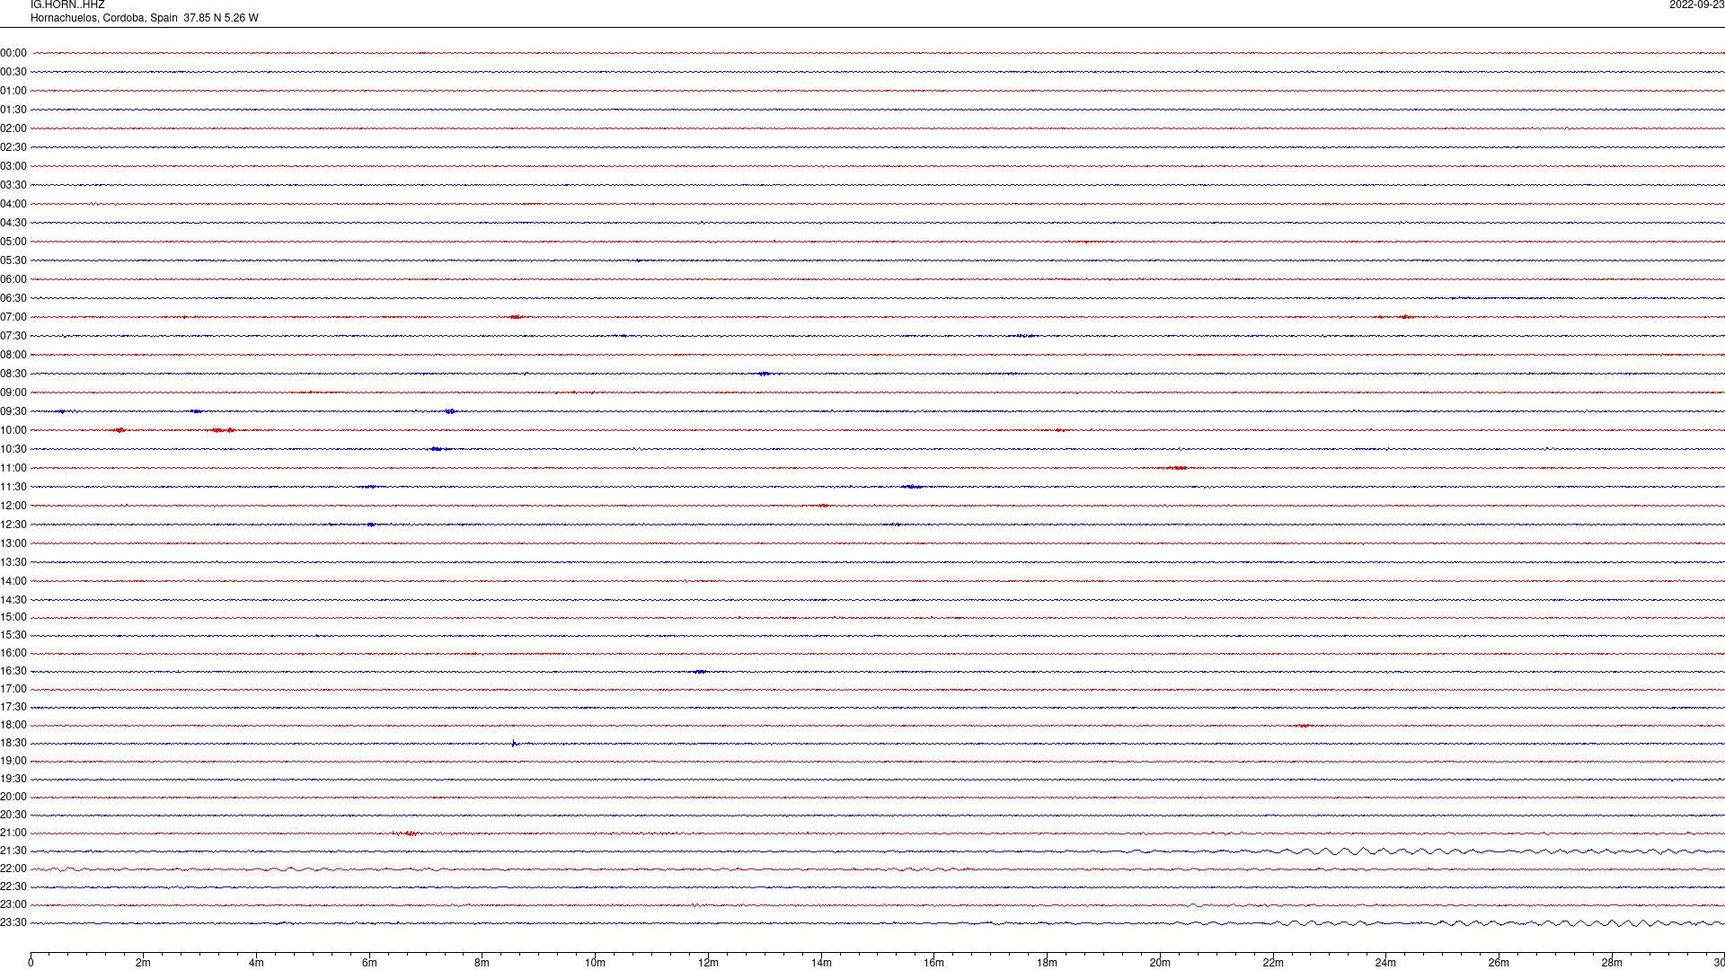Click the 05:30 trace time label
The width and height of the screenshot is (1725, 970).
click(13, 260)
